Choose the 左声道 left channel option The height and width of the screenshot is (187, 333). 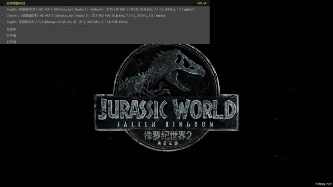pyautogui.click(x=105, y=36)
